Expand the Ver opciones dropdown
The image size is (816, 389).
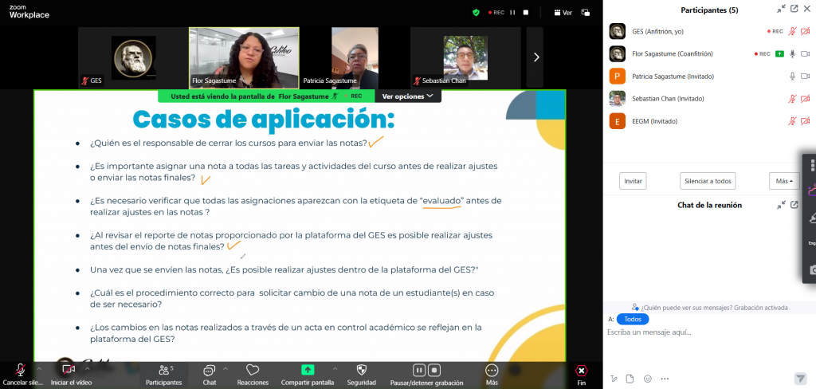pyautogui.click(x=407, y=96)
